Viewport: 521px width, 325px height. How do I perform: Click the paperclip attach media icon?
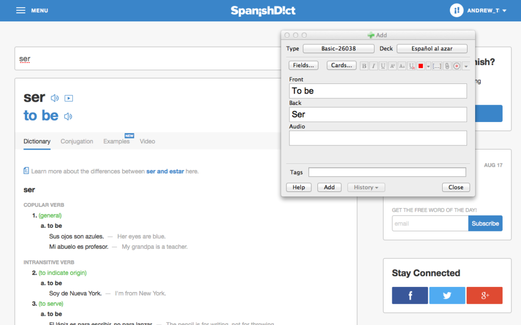pyautogui.click(x=447, y=66)
